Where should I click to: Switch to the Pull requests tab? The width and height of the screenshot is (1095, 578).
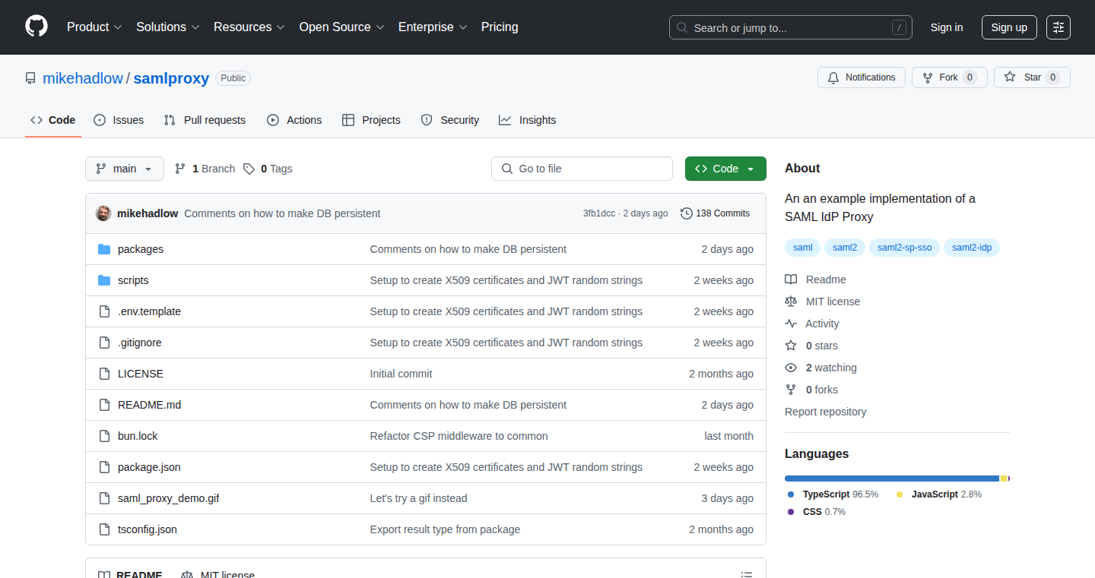[x=205, y=120]
